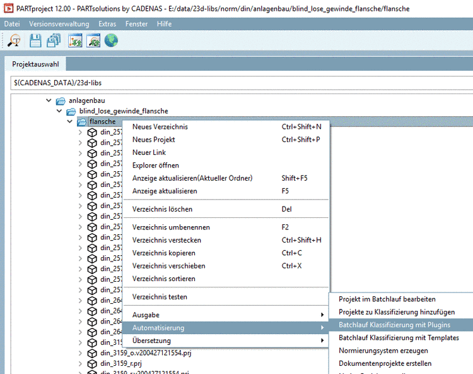Click the globe icon in toolbar

pos(111,41)
